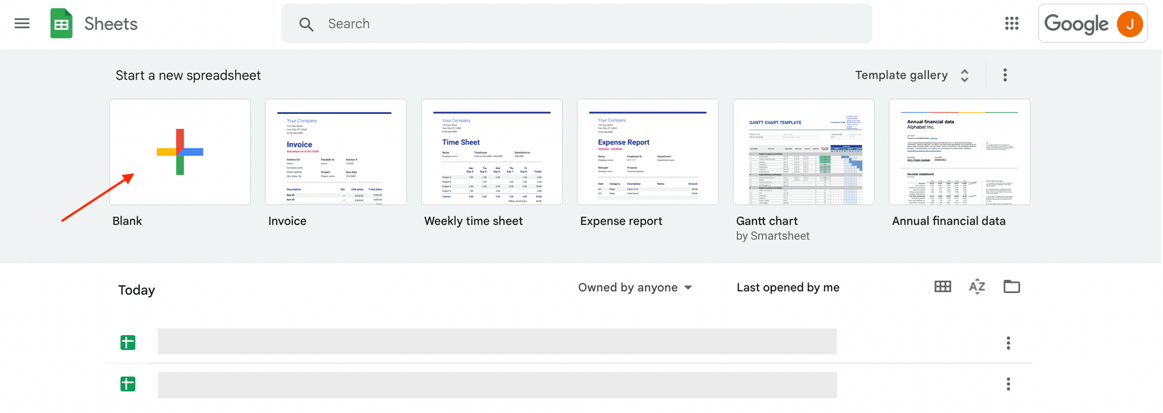This screenshot has height=413, width=1163.
Task: Open the Invoice template thumbnail
Action: click(x=336, y=152)
